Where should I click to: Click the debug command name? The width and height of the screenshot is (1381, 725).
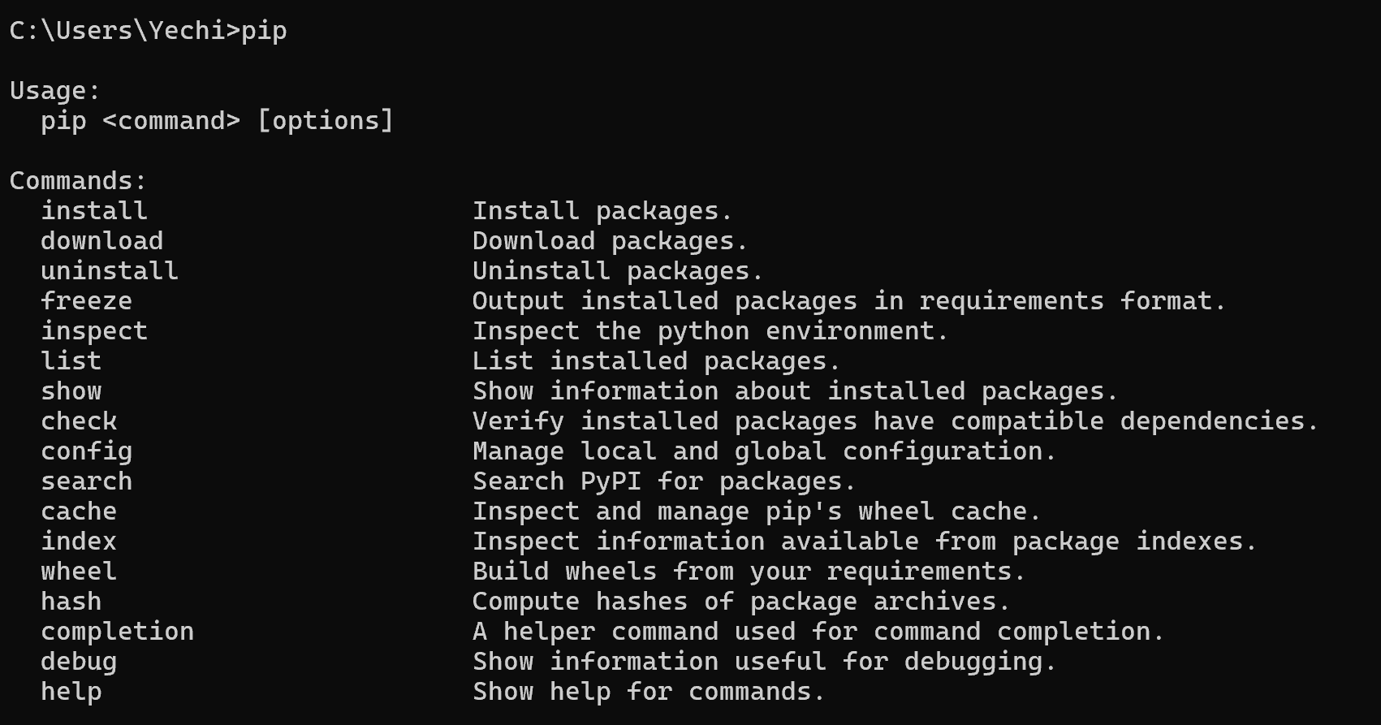[x=79, y=662]
